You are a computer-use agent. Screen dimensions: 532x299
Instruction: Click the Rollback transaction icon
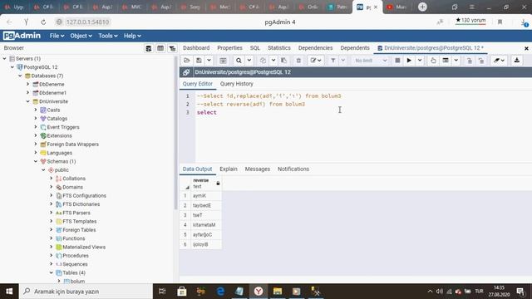pyautogui.click(x=481, y=61)
